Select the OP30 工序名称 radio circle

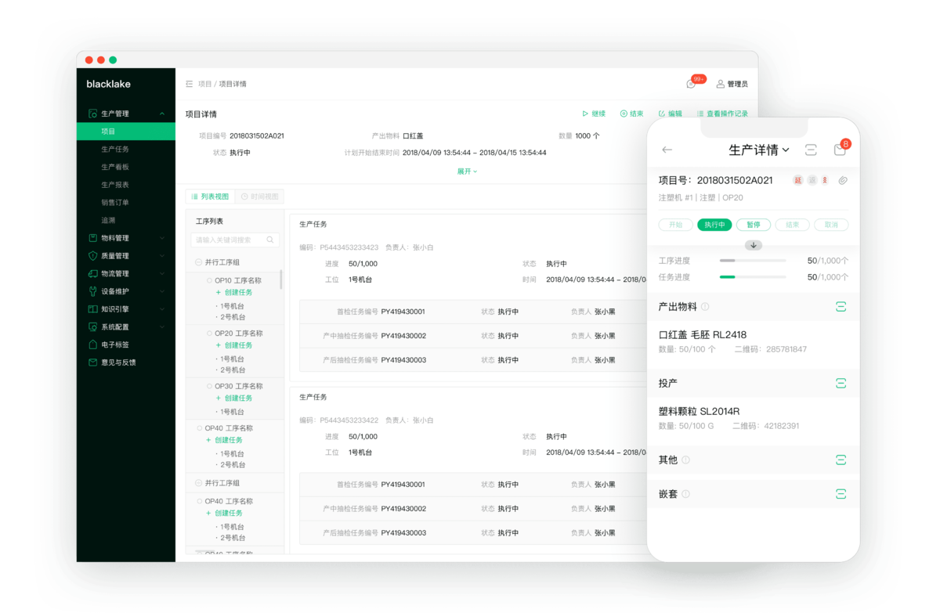tap(209, 386)
